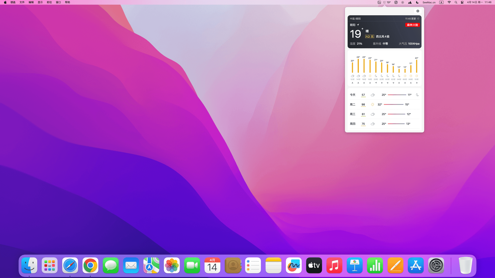Open the 前往 menu
The width and height of the screenshot is (495, 278).
coord(49,2)
